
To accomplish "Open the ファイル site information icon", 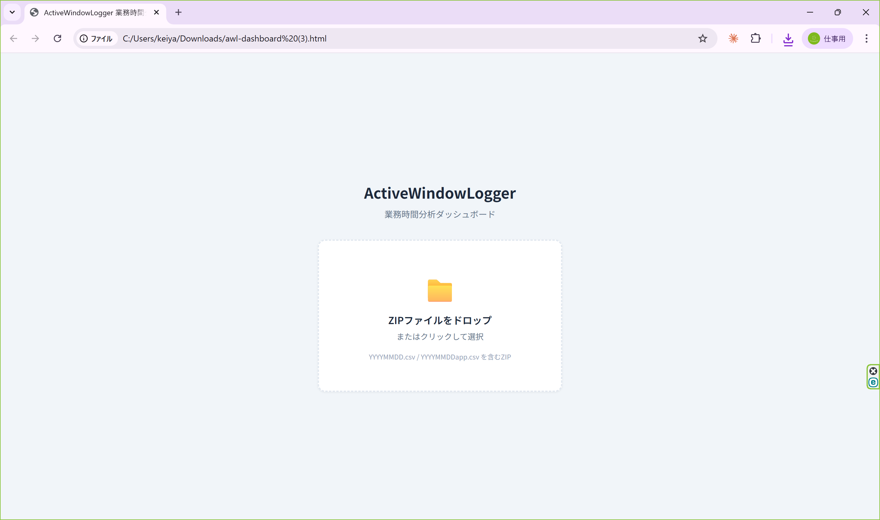I will coord(84,38).
